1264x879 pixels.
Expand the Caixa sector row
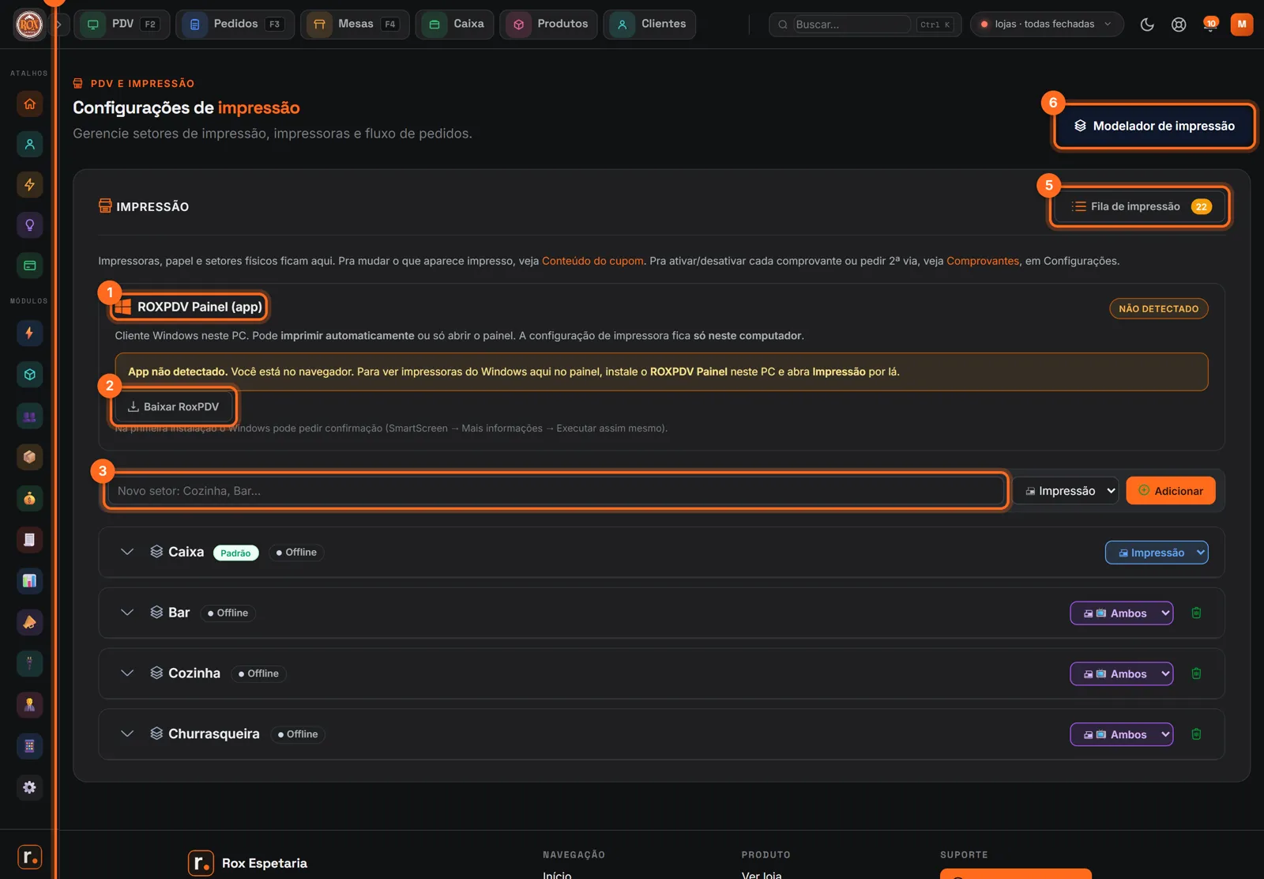[127, 552]
